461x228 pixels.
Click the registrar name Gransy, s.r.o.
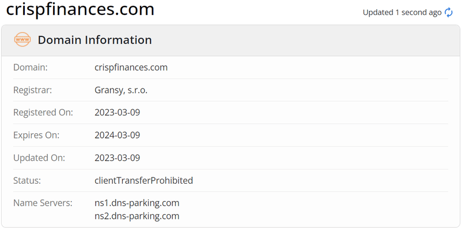coord(121,90)
